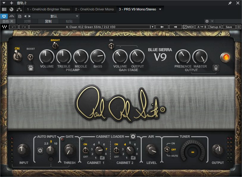242x177 pixels.
Task: Switch to OneKnob Brighter Stereo tab
Action: [49, 9]
